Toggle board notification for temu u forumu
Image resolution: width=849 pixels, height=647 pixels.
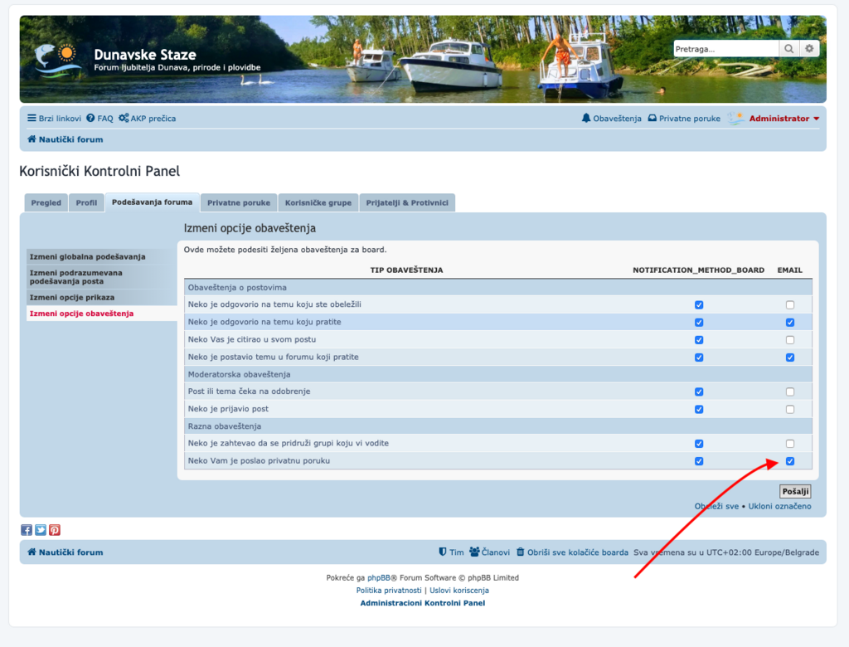699,358
